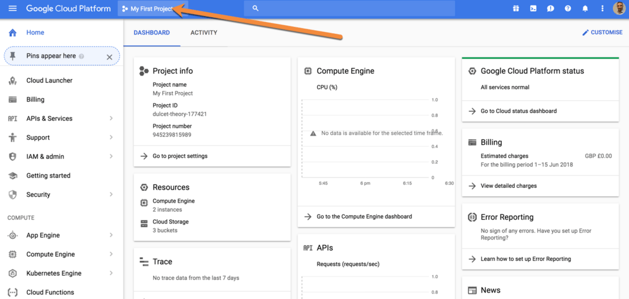Open the hamburger navigation menu

(12, 9)
